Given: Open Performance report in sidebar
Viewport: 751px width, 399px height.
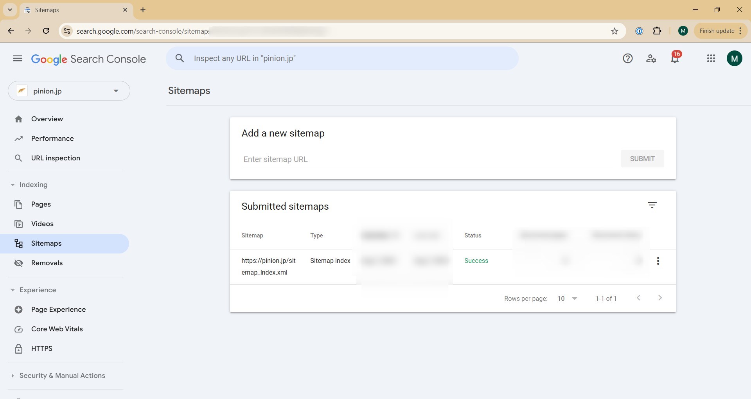Looking at the screenshot, I should point(52,138).
